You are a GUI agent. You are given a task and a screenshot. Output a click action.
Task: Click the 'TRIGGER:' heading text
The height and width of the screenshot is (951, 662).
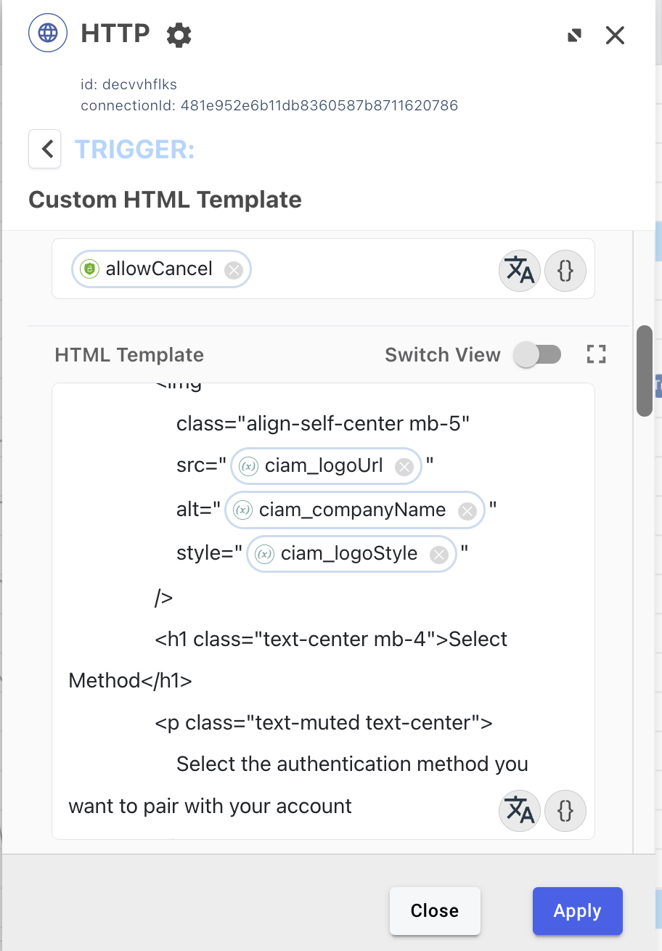(x=135, y=150)
